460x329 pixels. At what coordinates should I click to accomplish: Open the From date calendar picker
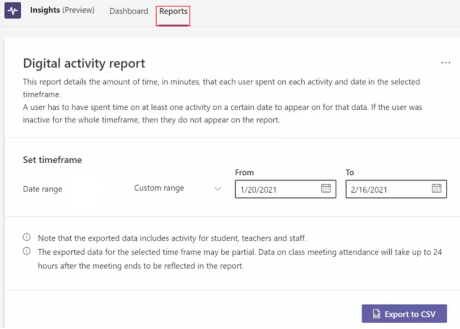325,188
